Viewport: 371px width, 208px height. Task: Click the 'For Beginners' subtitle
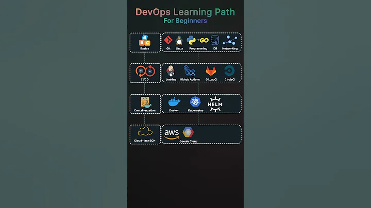pos(185,21)
